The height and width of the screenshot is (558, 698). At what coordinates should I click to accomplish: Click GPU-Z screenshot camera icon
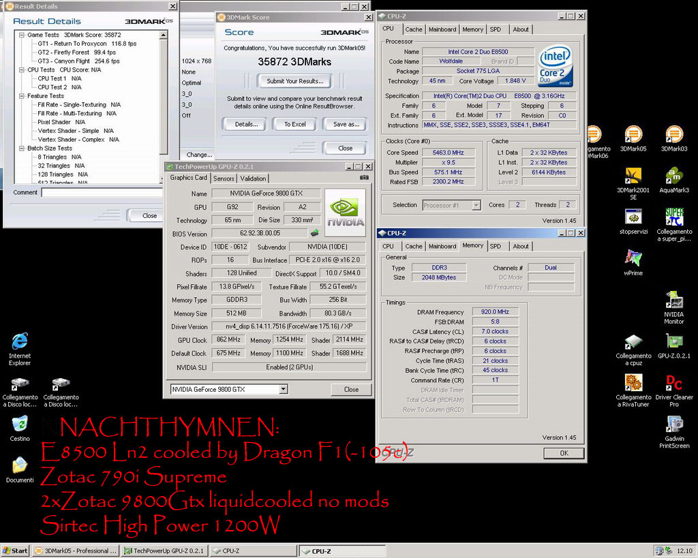click(x=364, y=178)
